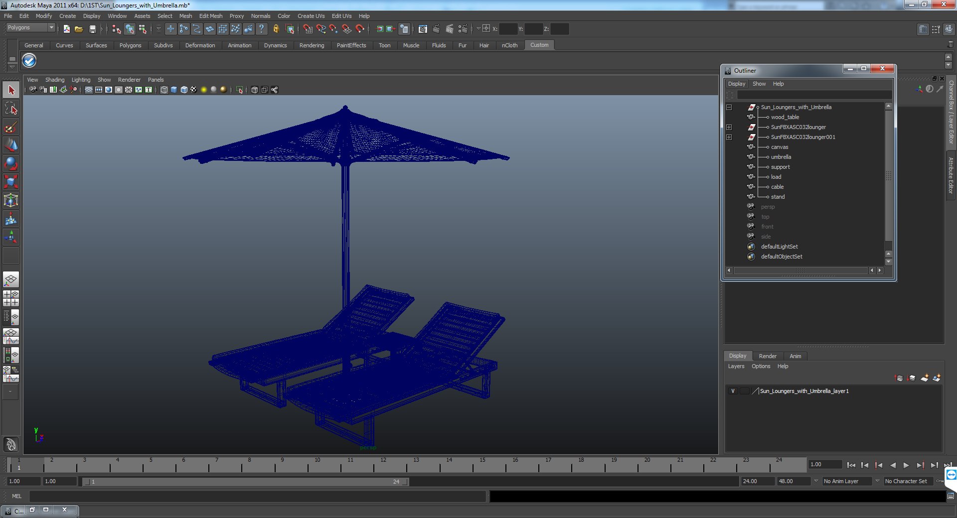Click the Open Scene folder icon
The width and height of the screenshot is (957, 518).
coord(79,29)
